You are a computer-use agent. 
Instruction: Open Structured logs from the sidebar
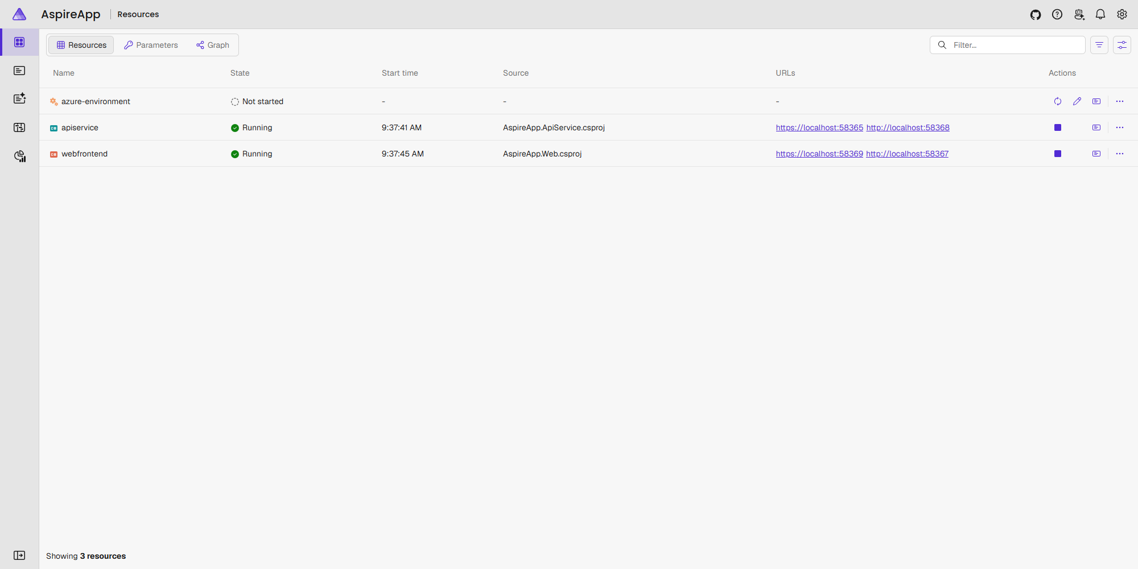[x=19, y=99]
